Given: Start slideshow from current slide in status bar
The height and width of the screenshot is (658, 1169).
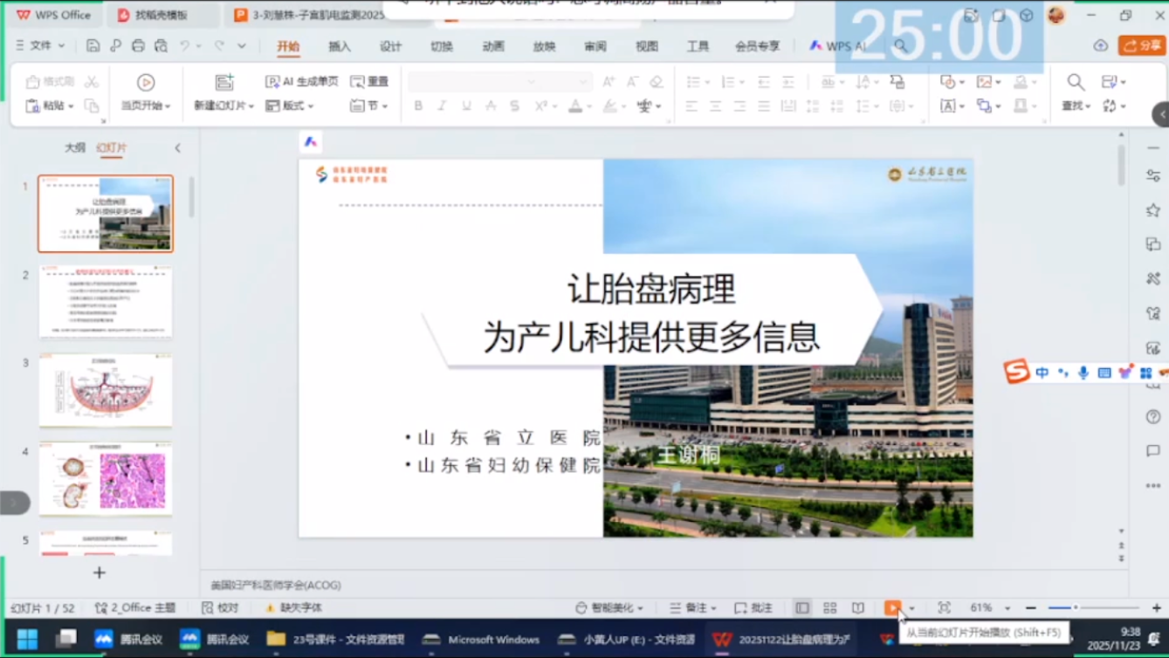Looking at the screenshot, I should pos(891,607).
